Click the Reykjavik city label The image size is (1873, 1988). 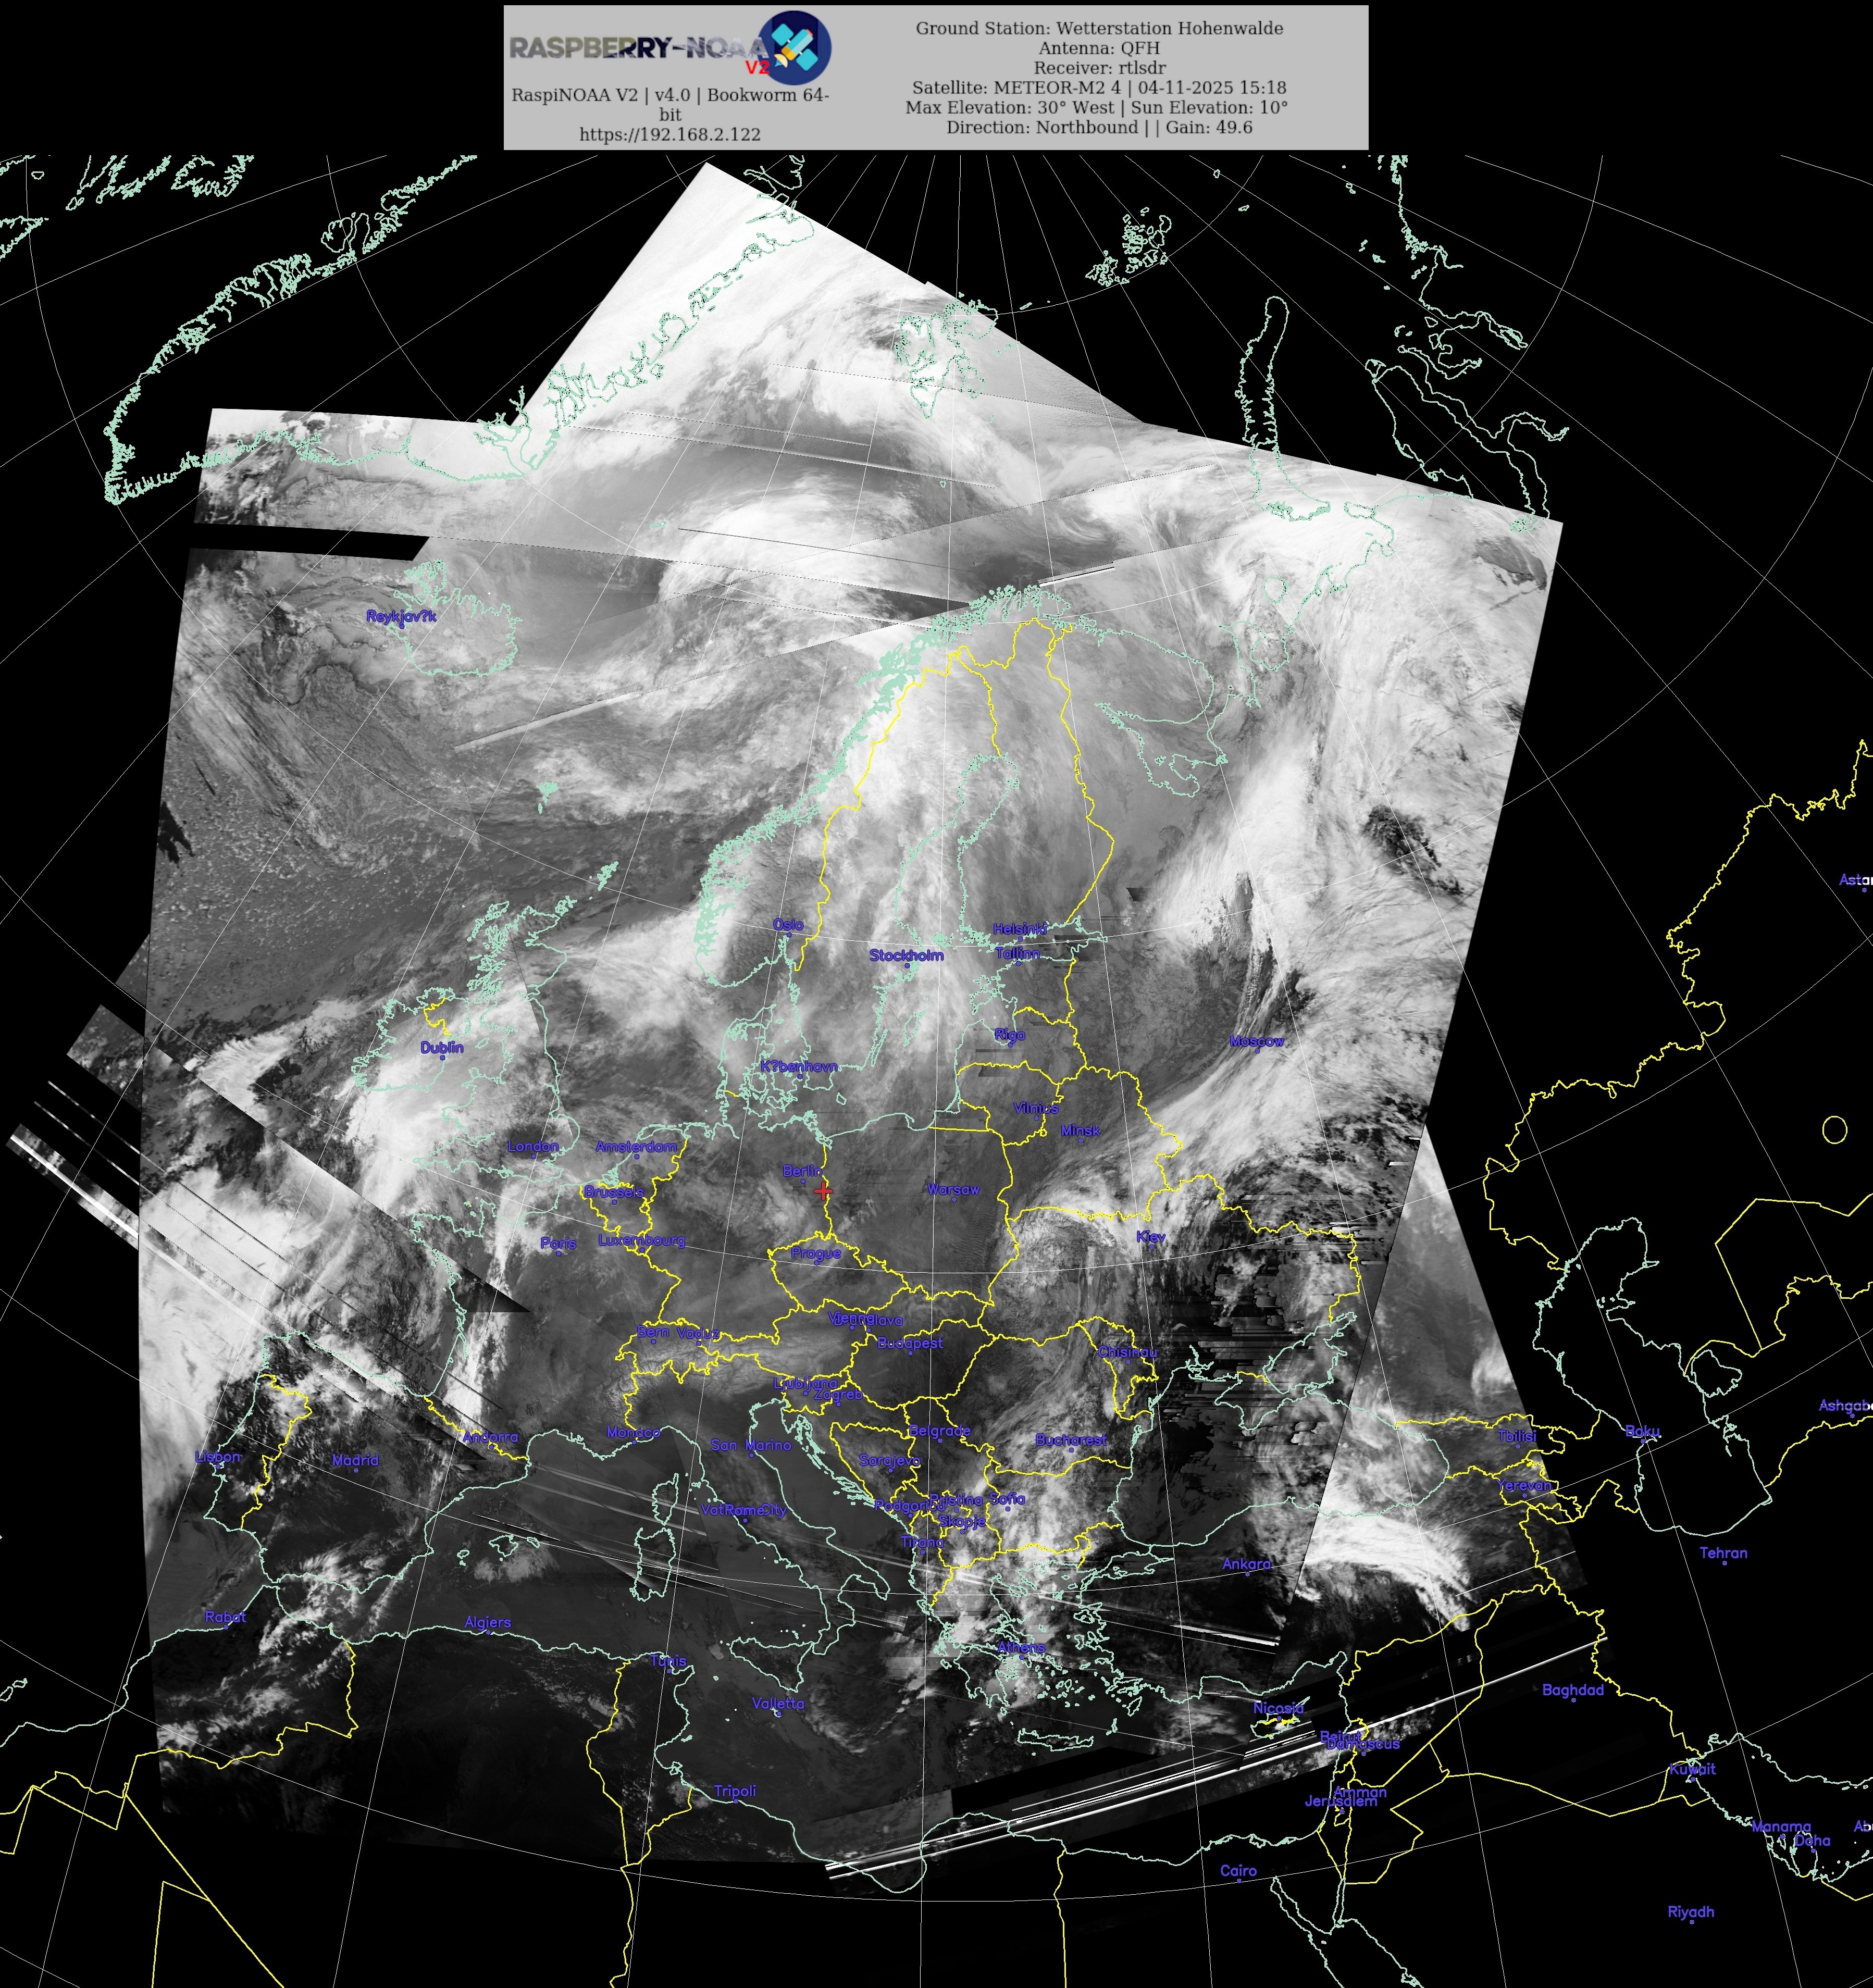(401, 616)
